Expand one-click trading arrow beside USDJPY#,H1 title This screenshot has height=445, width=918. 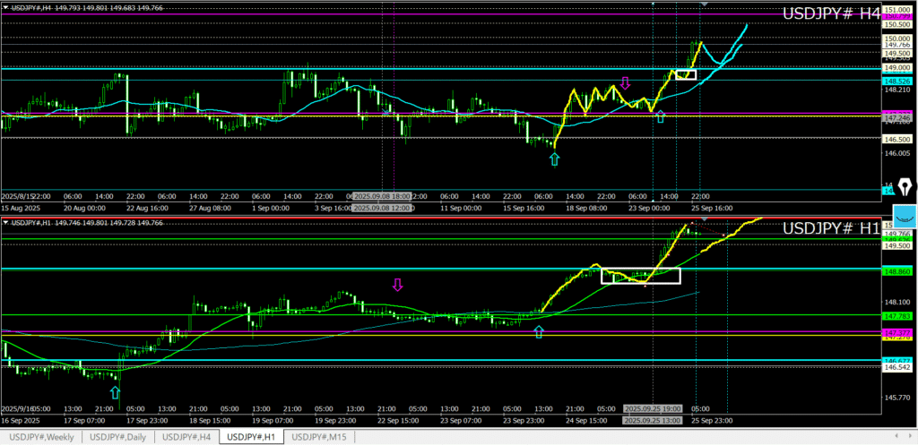5,222
